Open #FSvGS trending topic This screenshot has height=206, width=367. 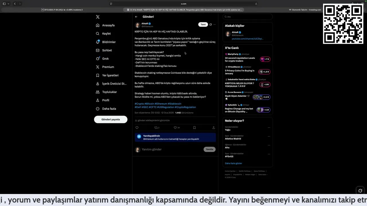(229, 157)
